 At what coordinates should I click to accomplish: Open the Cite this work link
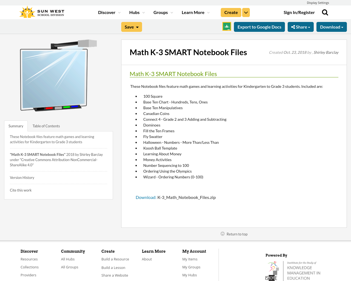(x=21, y=190)
